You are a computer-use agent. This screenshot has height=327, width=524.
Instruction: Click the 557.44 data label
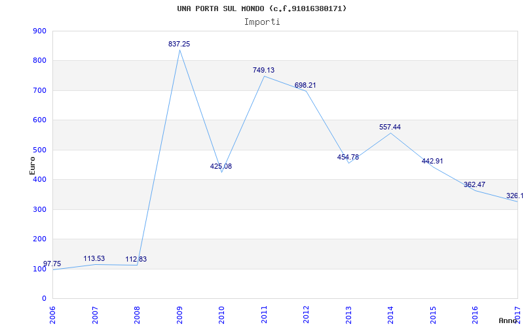pyautogui.click(x=390, y=127)
